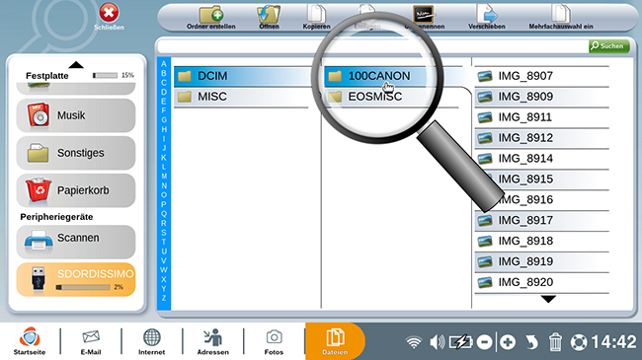Click the Suchen button

tap(608, 46)
